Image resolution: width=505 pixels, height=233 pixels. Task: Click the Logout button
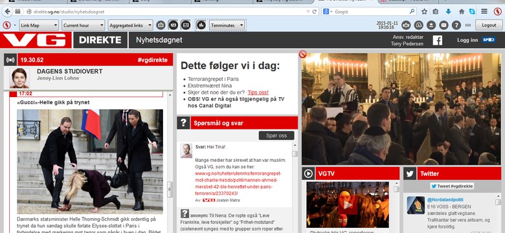489,25
